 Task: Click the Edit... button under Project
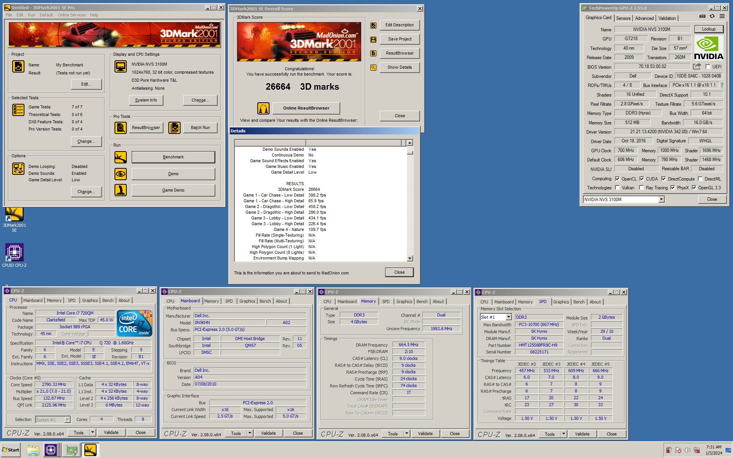pyautogui.click(x=86, y=84)
